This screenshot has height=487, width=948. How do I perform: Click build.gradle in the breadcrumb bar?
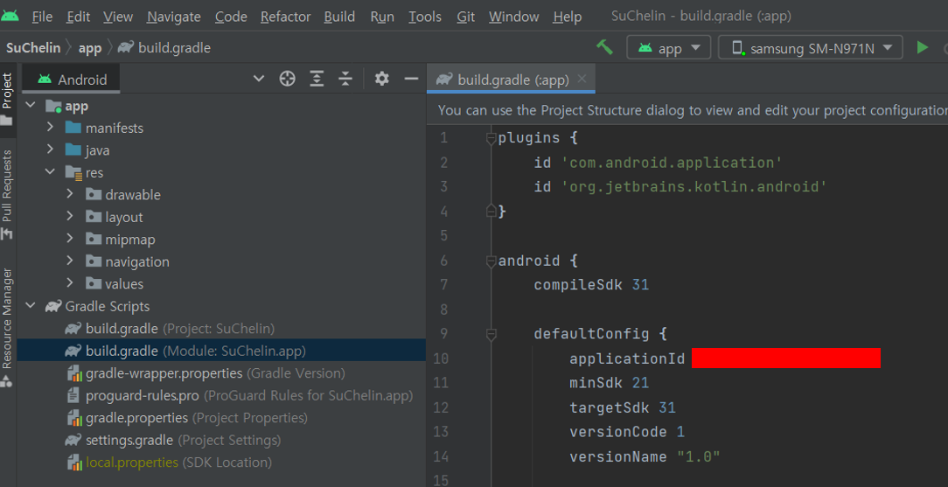164,48
